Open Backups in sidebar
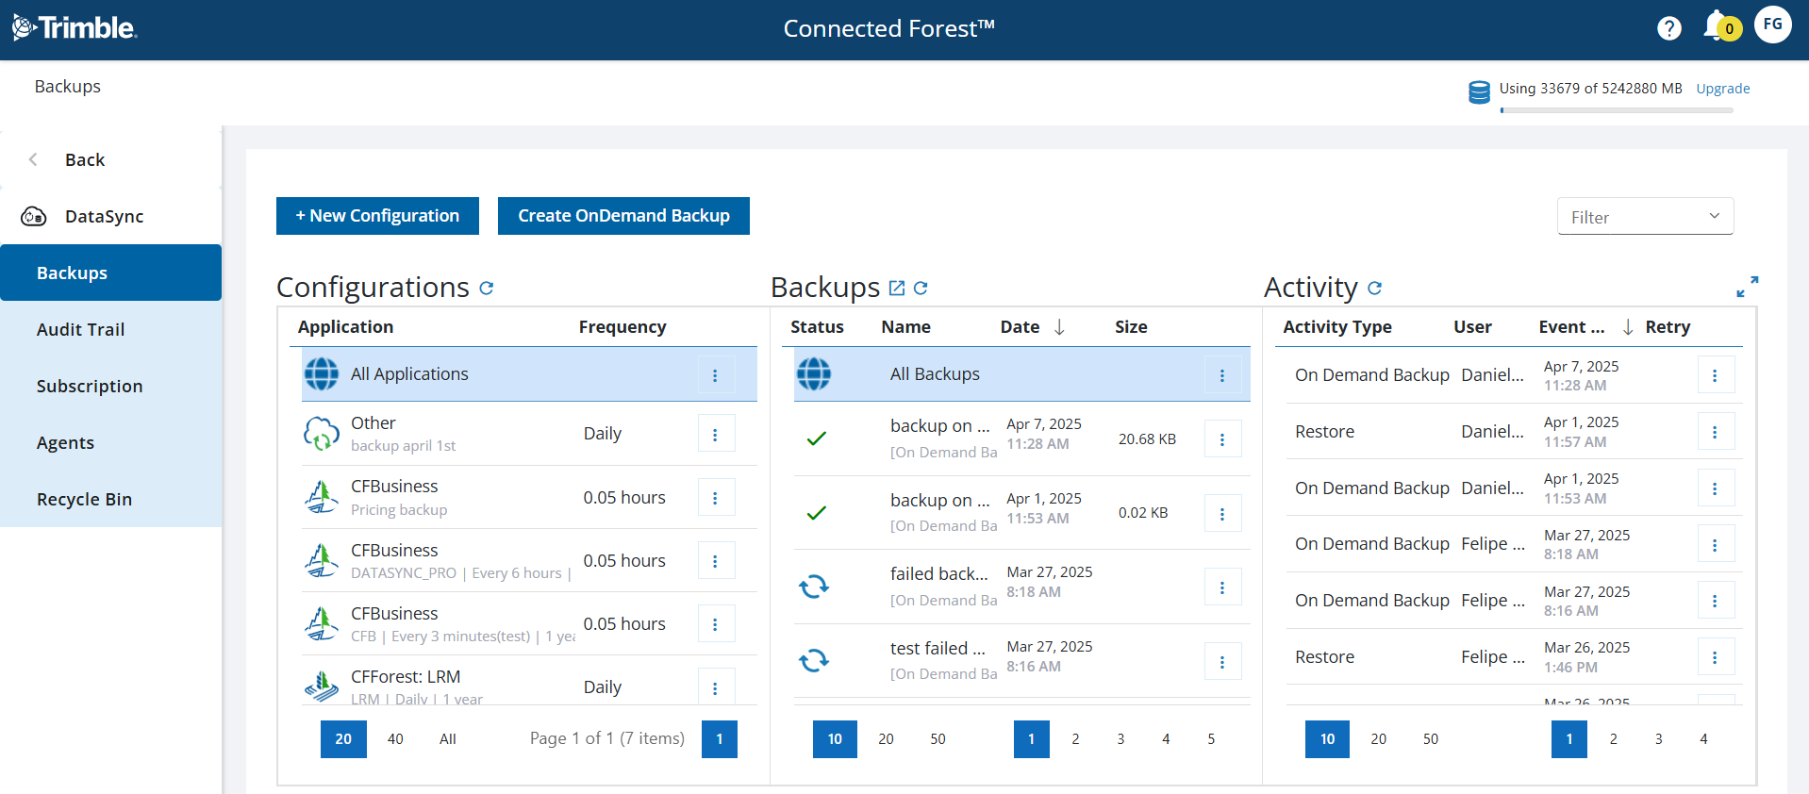Viewport: 1809px width, 794px height. pyautogui.click(x=110, y=273)
